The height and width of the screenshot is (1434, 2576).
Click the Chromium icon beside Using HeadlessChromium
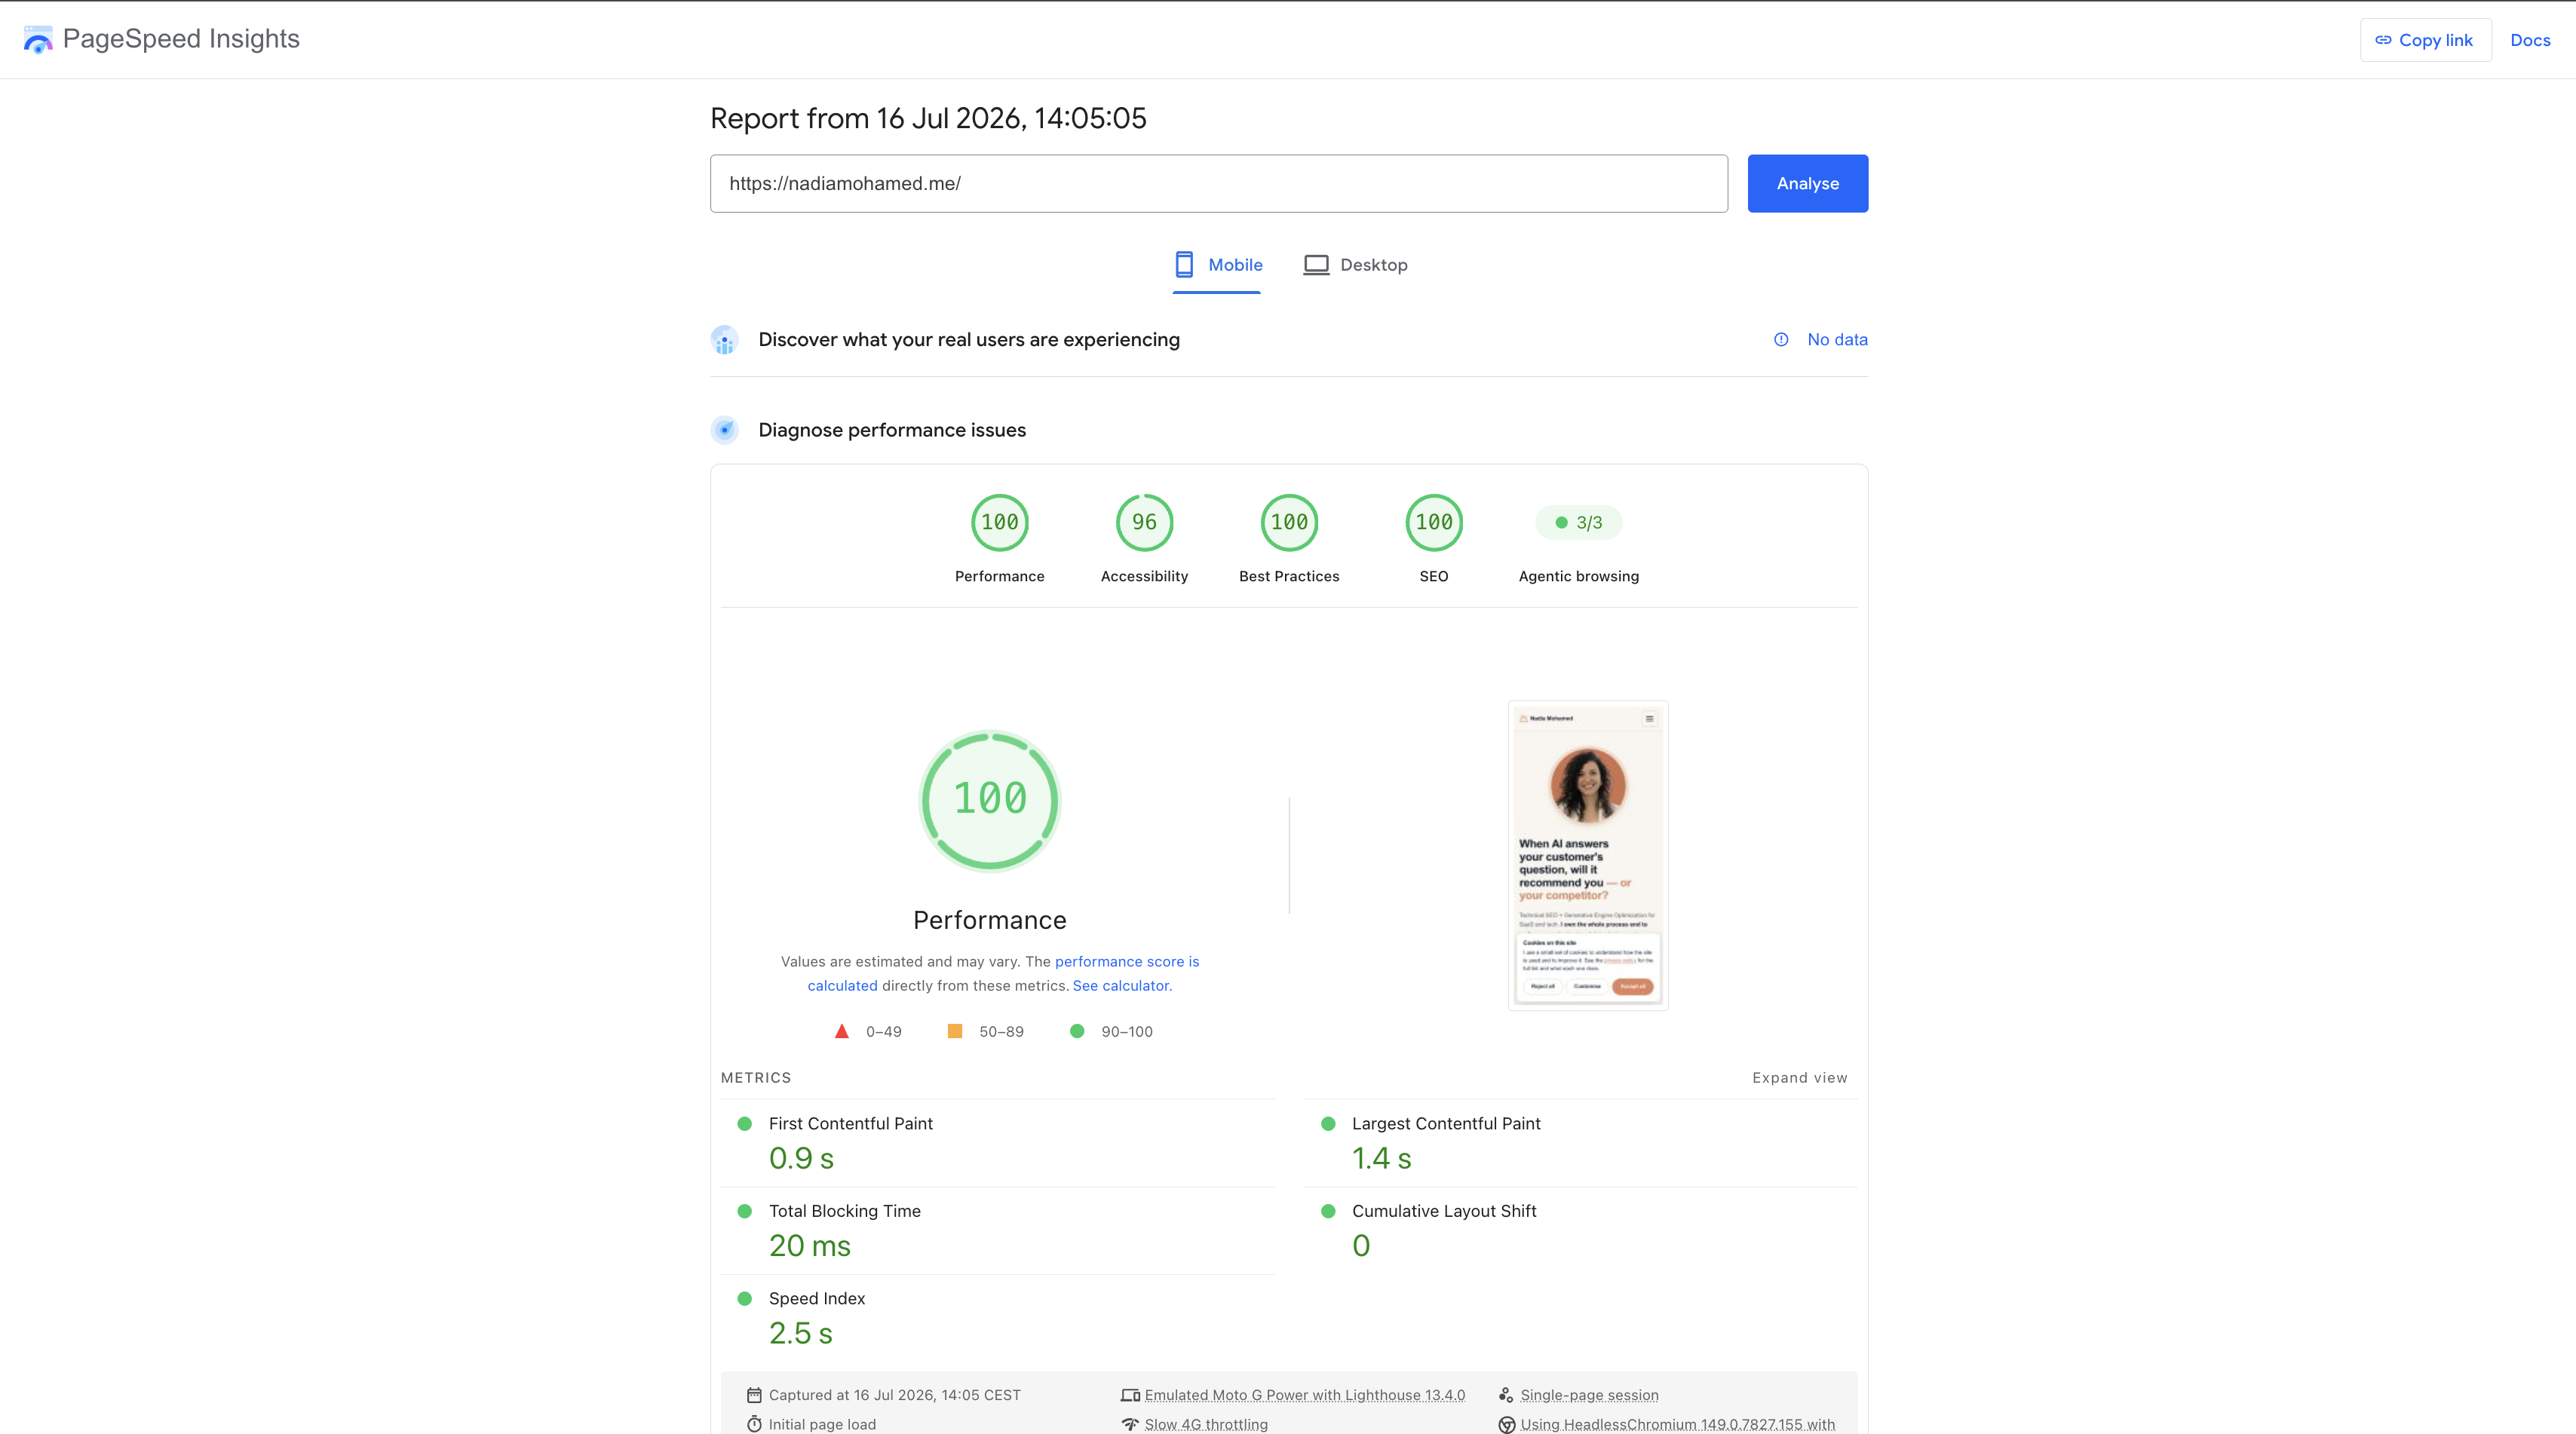pyautogui.click(x=1506, y=1425)
